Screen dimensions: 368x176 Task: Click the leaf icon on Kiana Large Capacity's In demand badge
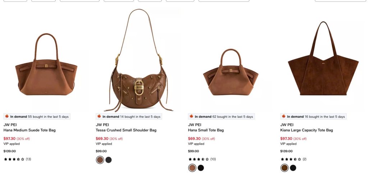click(284, 116)
